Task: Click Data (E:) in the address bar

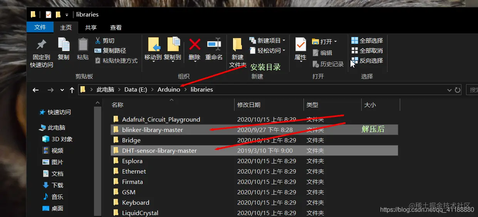Action: 136,89
